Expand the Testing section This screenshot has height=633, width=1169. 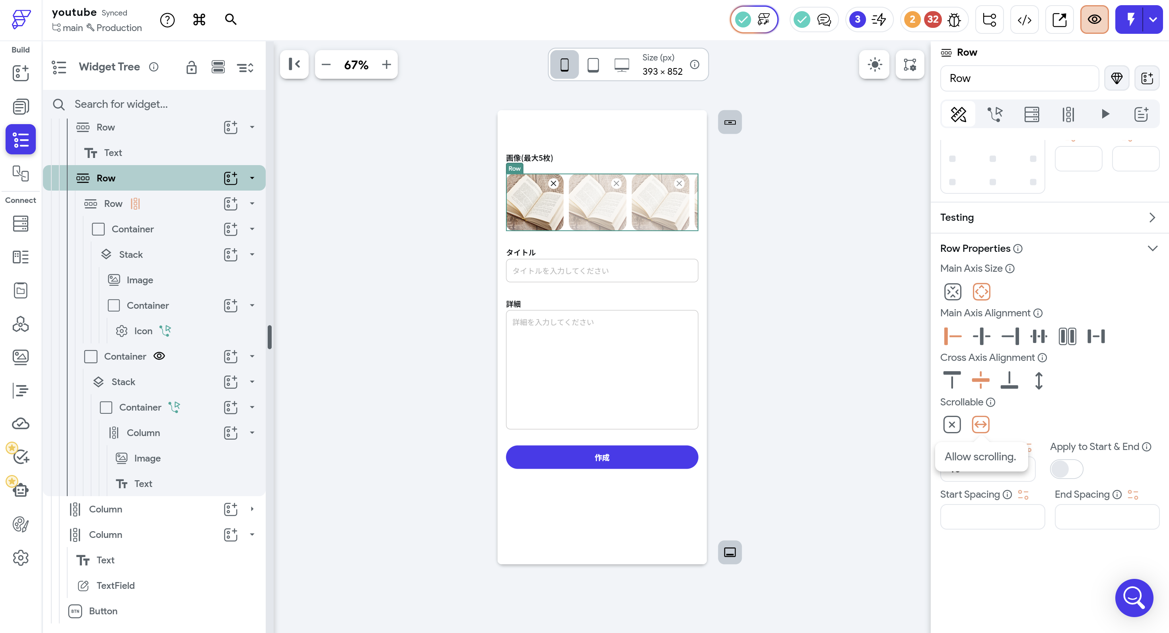1152,218
